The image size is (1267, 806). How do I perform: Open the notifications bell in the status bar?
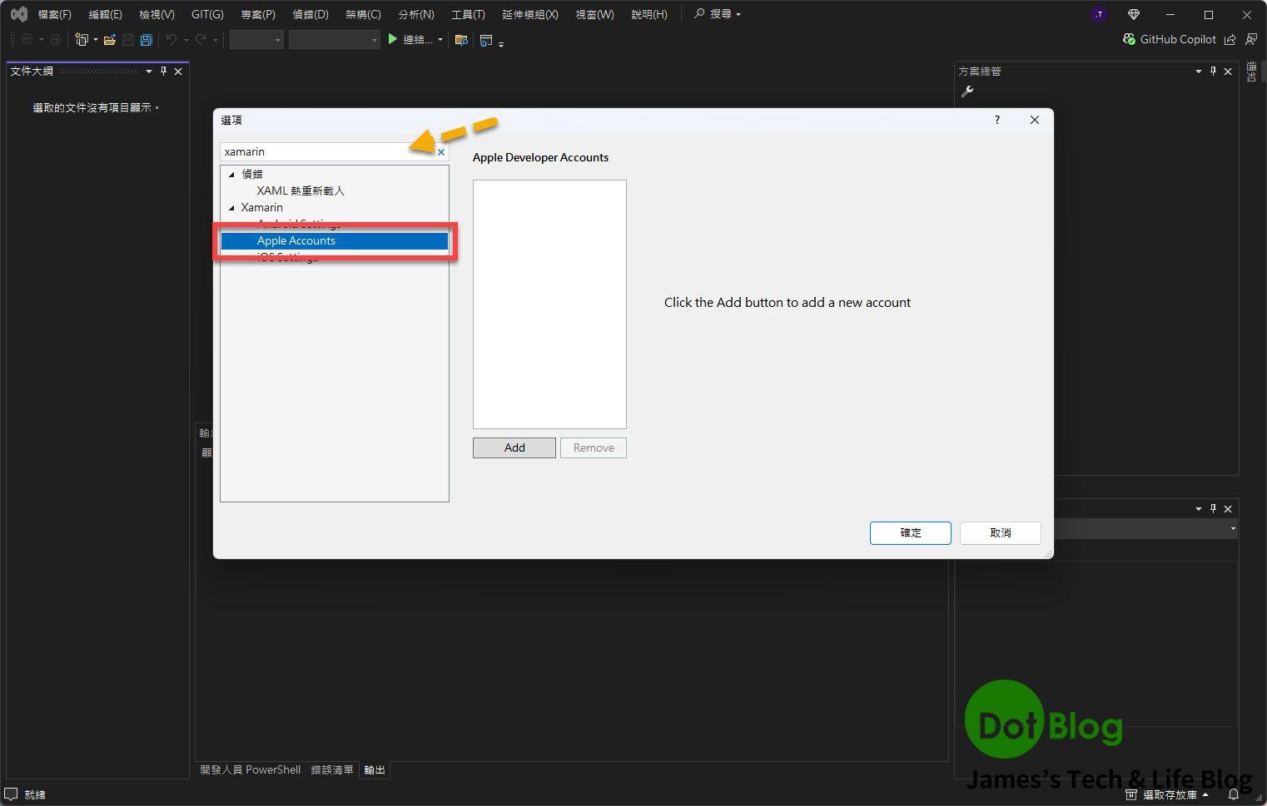tap(1234, 794)
